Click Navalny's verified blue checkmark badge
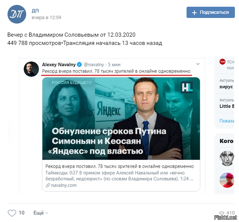The width and height of the screenshot is (239, 222). (x=79, y=64)
